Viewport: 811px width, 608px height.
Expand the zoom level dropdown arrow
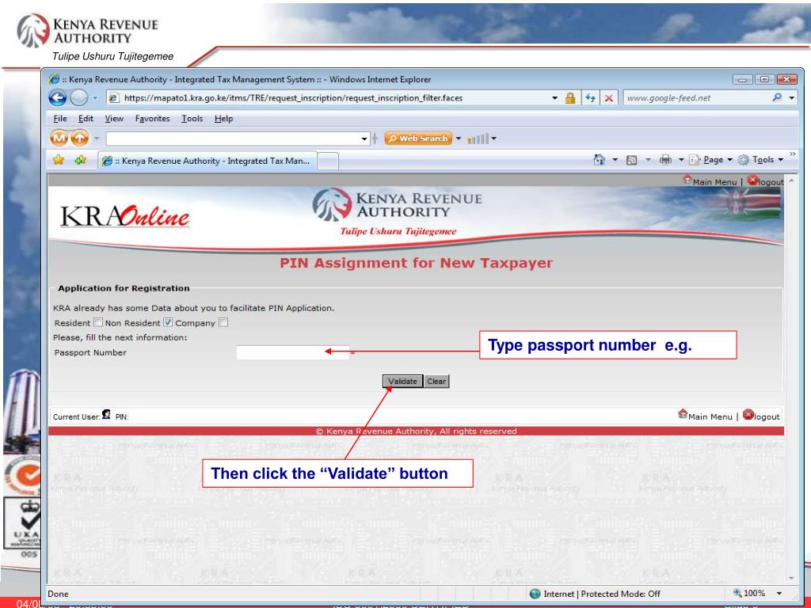click(779, 594)
